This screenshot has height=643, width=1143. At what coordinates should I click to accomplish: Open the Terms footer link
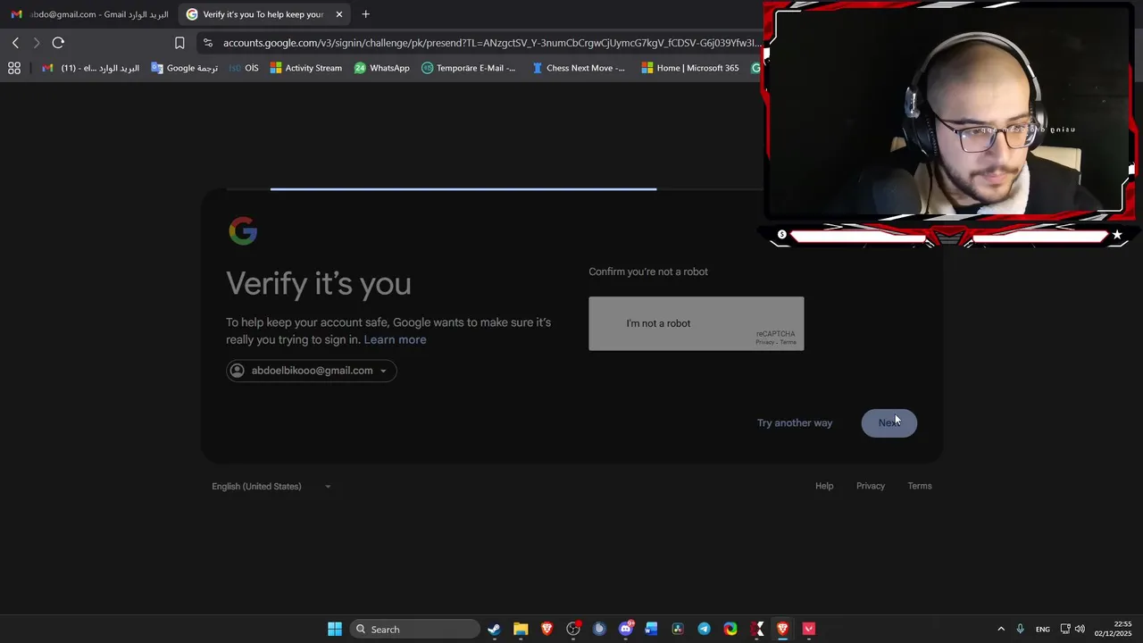tap(920, 486)
